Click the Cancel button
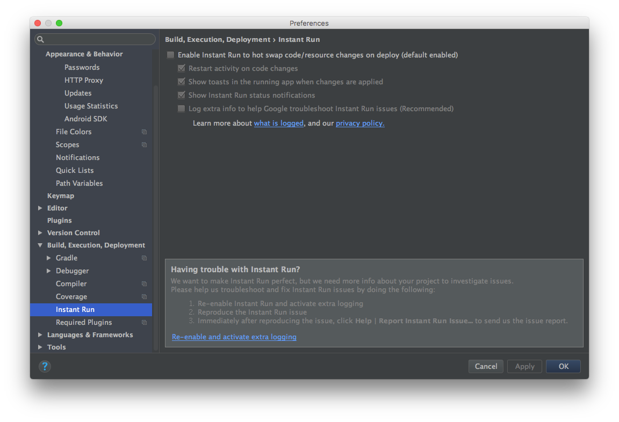This screenshot has height=422, width=619. click(486, 366)
